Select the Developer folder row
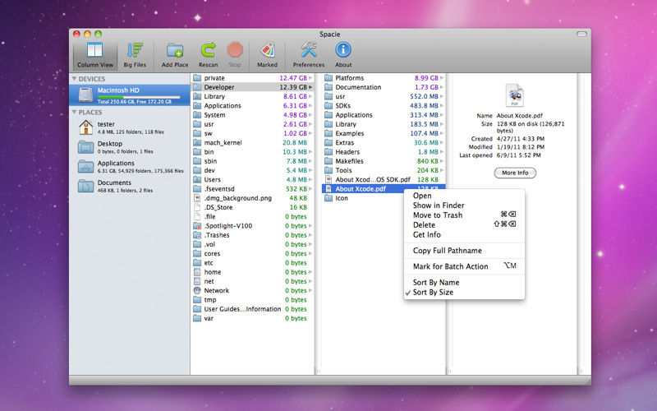The height and width of the screenshot is (411, 657). 252,87
